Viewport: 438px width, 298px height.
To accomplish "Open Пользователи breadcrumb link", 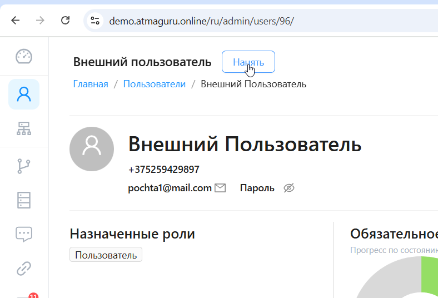I will click(155, 84).
